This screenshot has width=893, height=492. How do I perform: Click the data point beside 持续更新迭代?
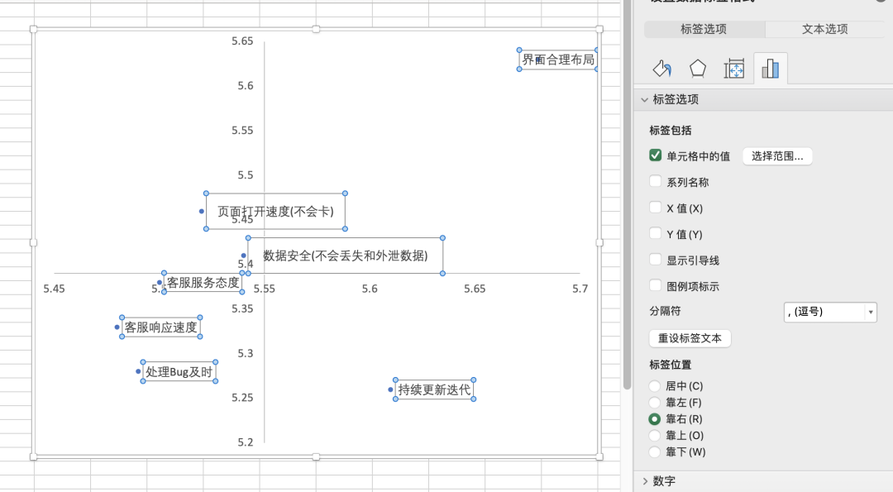click(390, 389)
